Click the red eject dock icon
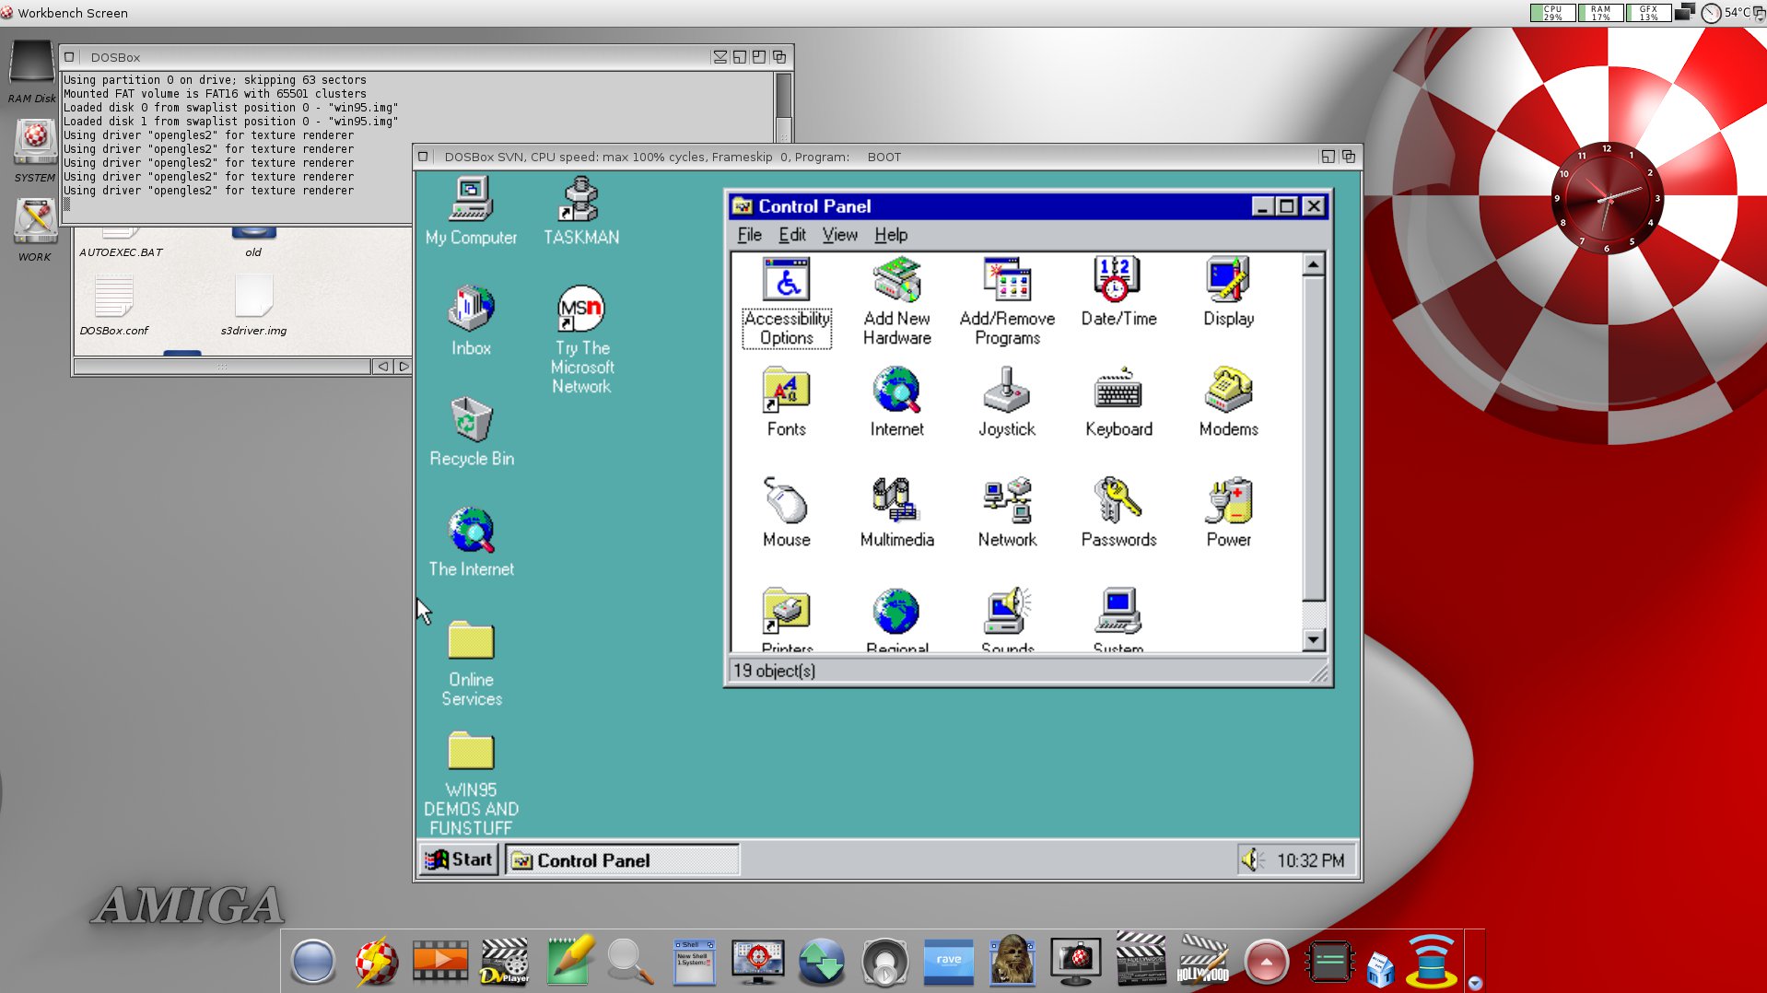This screenshot has width=1767, height=993. pyautogui.click(x=1266, y=962)
